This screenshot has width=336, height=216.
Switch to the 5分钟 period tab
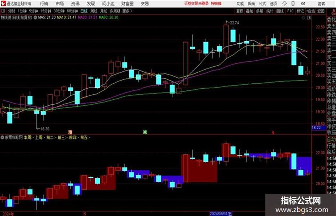click(x=33, y=11)
